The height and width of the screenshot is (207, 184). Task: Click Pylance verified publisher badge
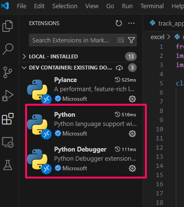[x=58, y=99]
